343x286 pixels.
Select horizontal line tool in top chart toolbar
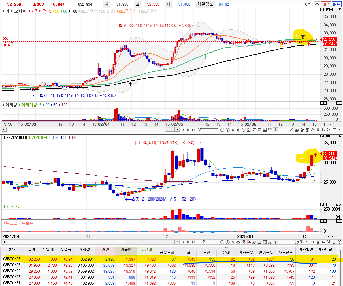pyautogui.click(x=281, y=130)
